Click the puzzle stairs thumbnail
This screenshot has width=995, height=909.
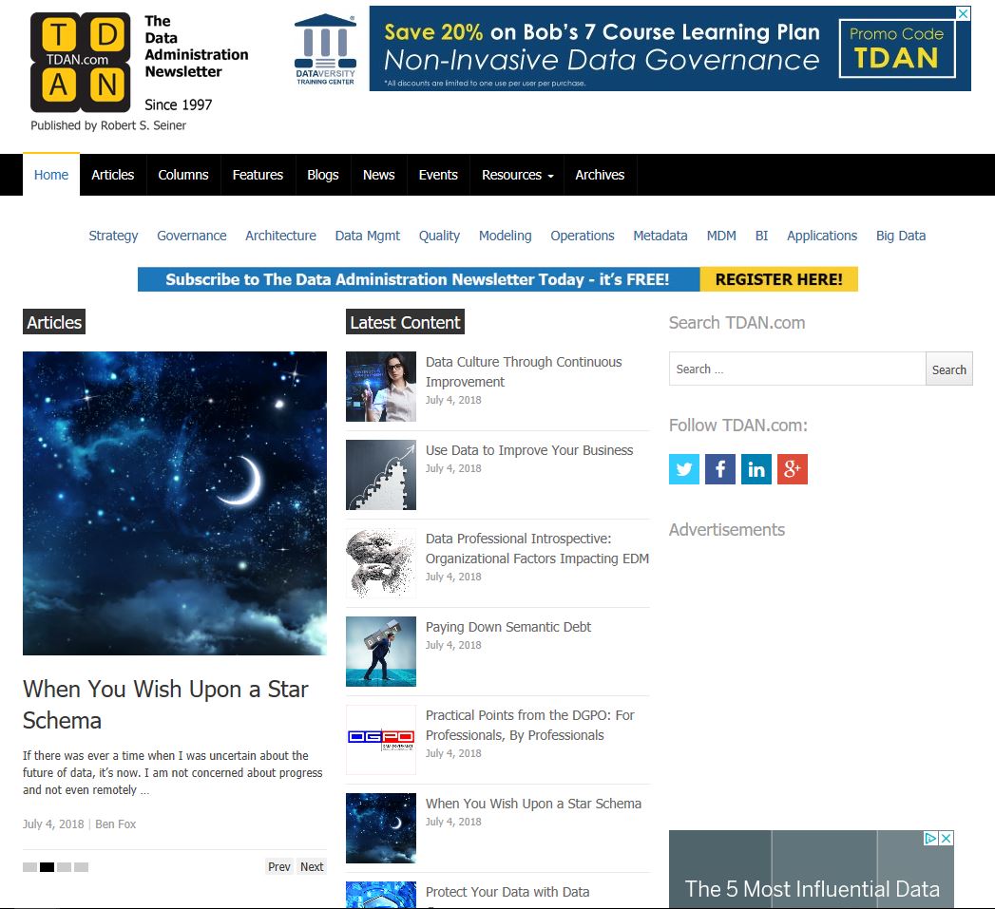point(381,475)
